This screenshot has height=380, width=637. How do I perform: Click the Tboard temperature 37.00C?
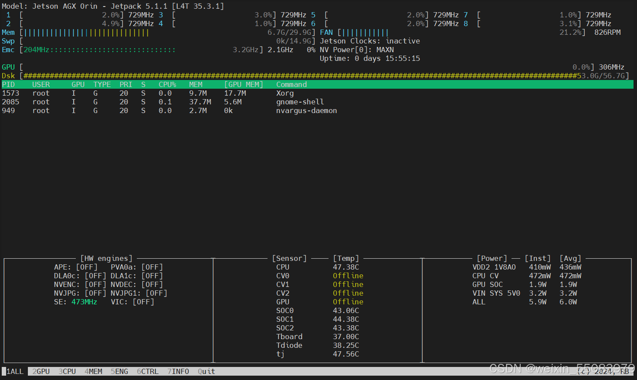click(x=346, y=337)
